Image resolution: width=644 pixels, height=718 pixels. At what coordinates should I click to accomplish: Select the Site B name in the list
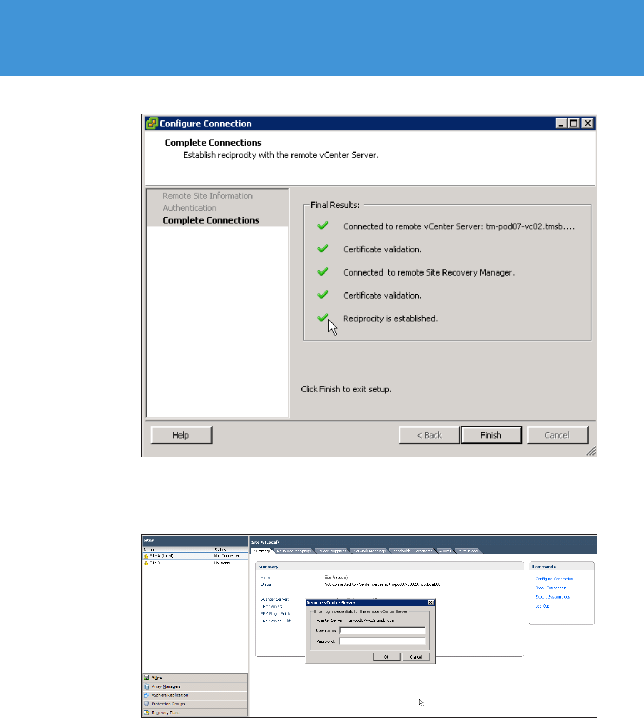click(155, 563)
